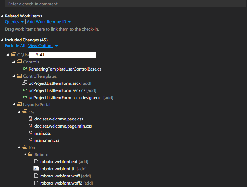Select roboto-webfont.woff2 in the changes list
This screenshot has height=187, width=247.
pyautogui.click(x=61, y=183)
